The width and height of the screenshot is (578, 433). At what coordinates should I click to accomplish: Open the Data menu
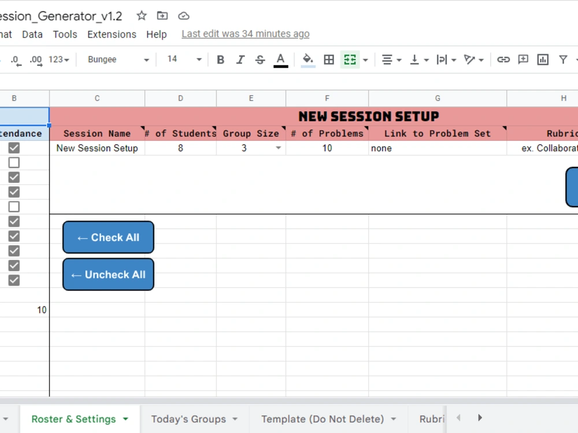pyautogui.click(x=32, y=34)
